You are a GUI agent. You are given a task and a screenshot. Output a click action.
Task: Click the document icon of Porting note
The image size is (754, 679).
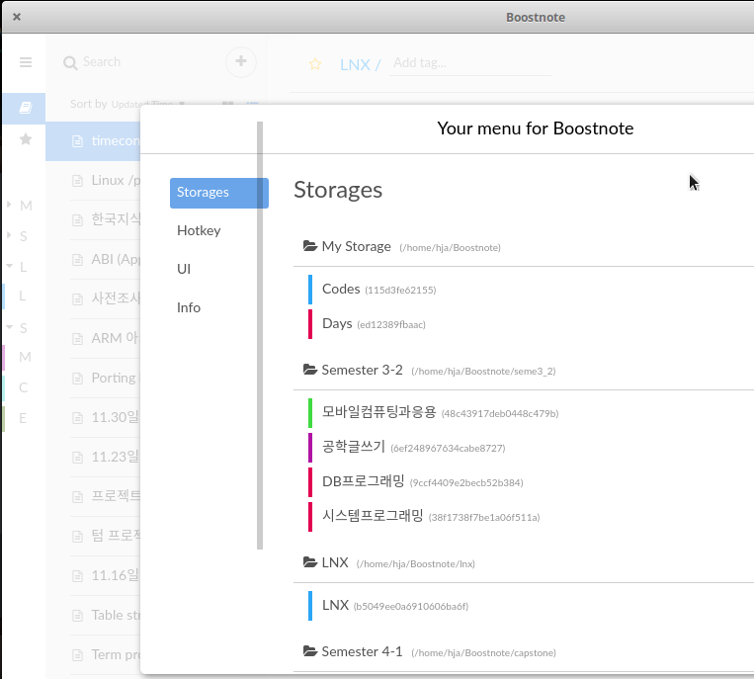point(77,379)
